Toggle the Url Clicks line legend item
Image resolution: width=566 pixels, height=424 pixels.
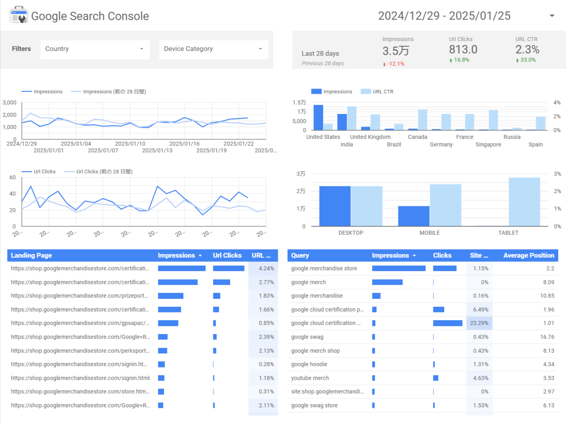click(x=38, y=171)
